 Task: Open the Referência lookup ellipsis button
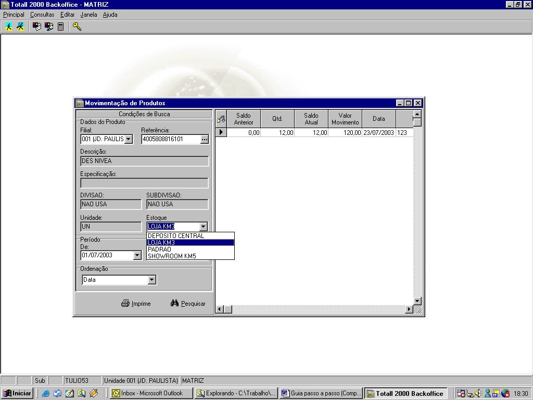[x=205, y=140]
